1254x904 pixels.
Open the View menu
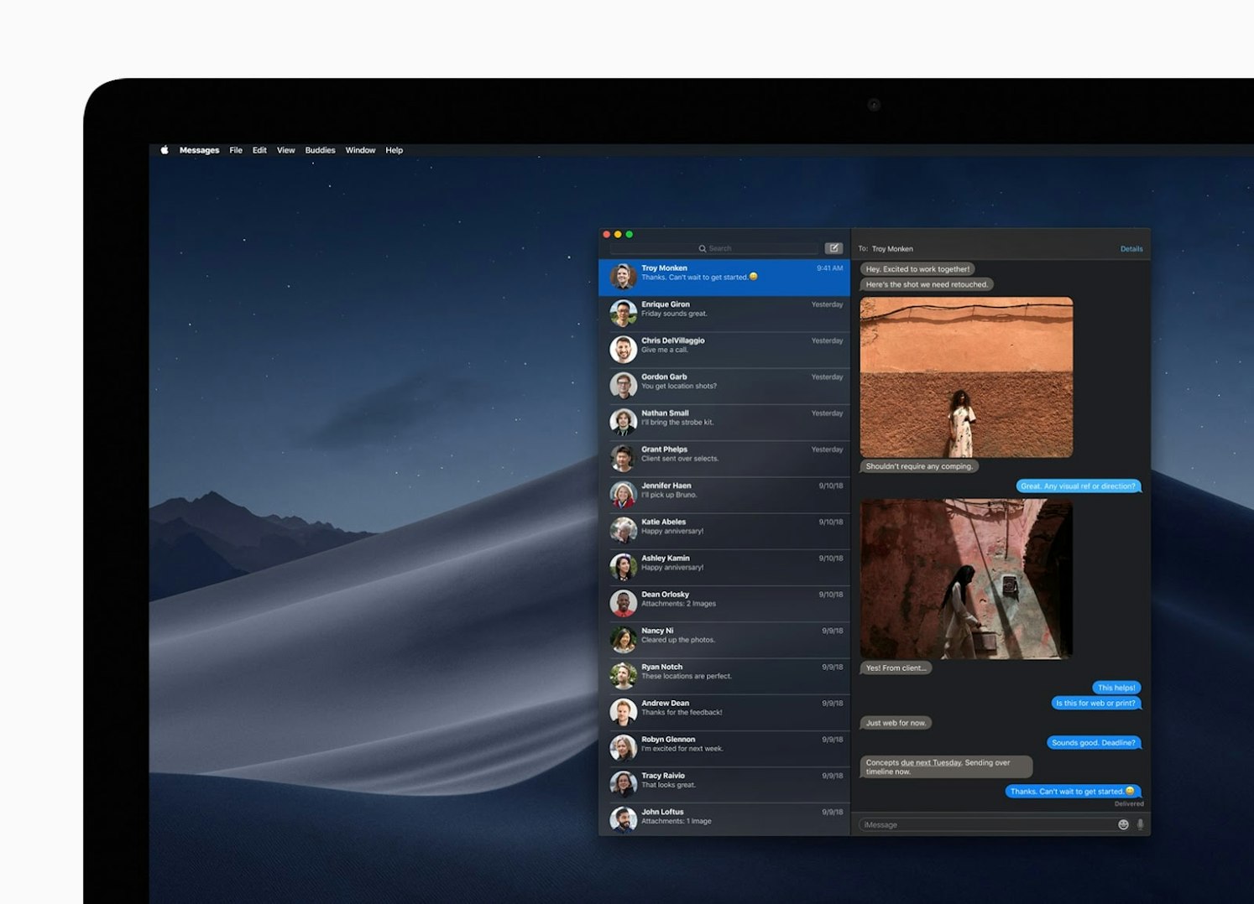click(285, 150)
